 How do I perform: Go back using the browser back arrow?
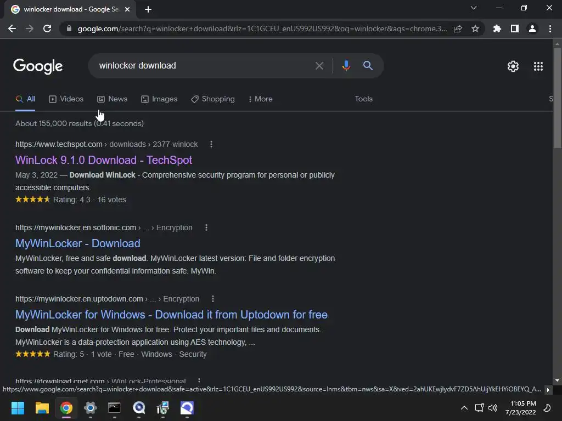[12, 29]
